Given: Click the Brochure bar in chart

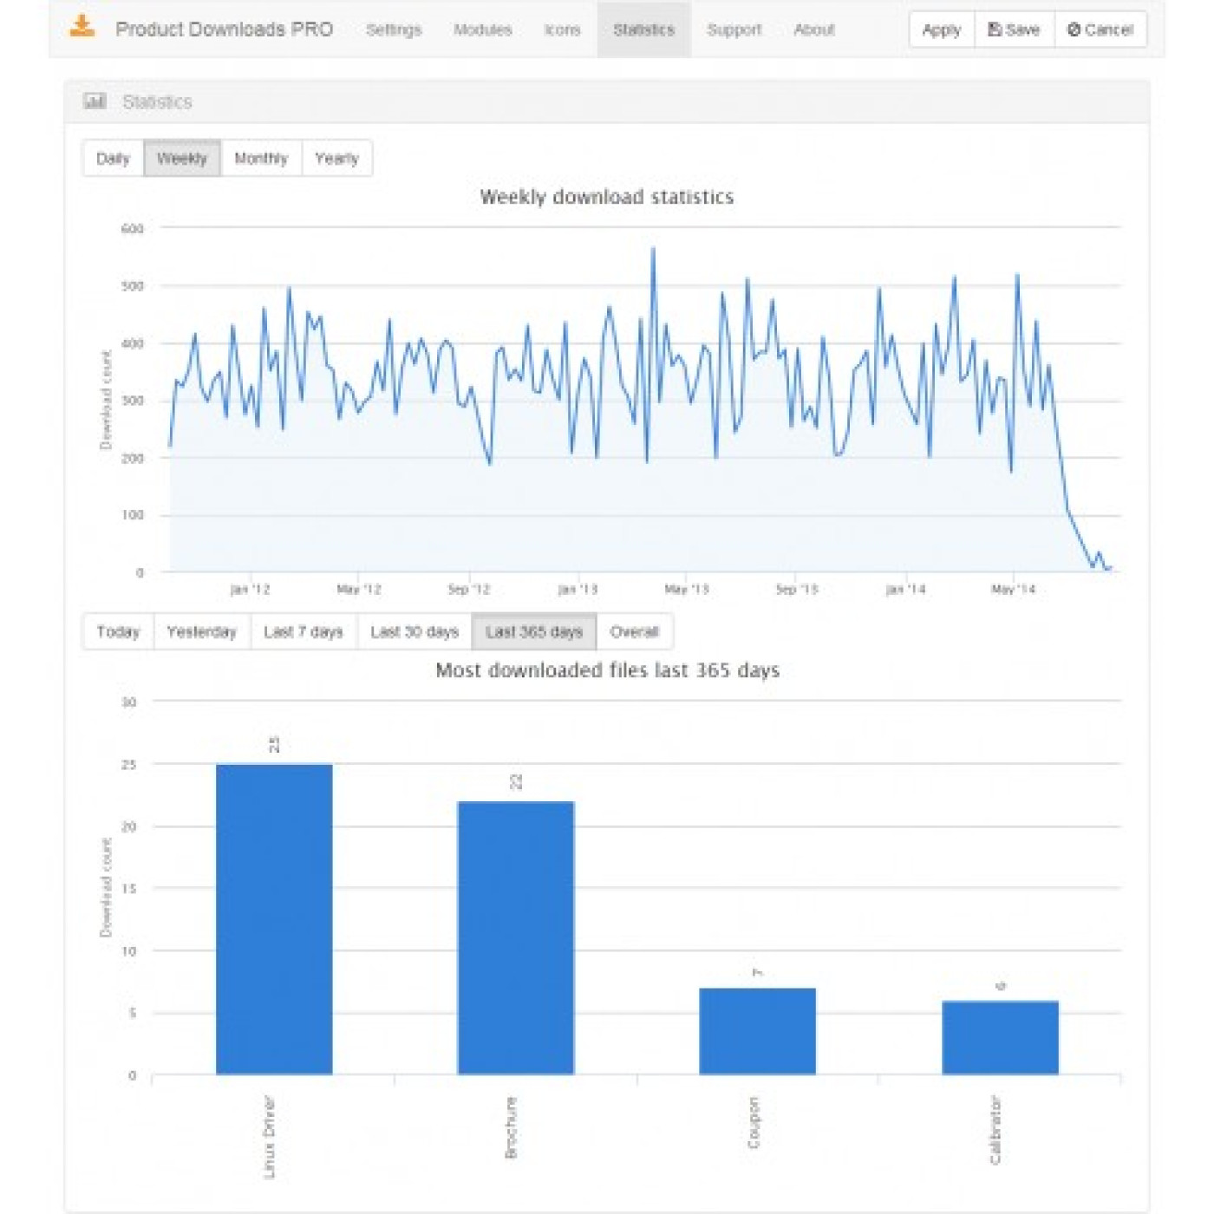Looking at the screenshot, I should (516, 937).
